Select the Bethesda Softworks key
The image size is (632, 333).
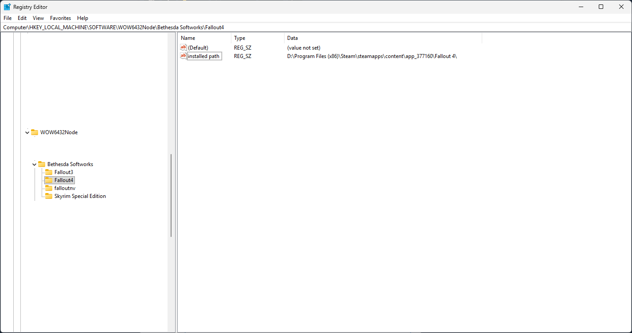pyautogui.click(x=70, y=164)
